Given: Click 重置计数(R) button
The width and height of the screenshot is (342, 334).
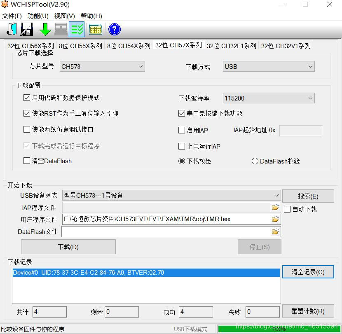Looking at the screenshot, I should [308, 311].
